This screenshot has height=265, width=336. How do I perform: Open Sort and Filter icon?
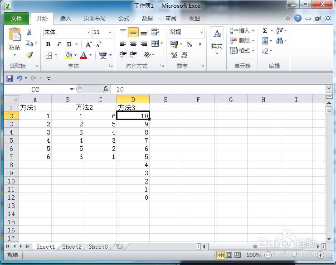click(x=280, y=31)
